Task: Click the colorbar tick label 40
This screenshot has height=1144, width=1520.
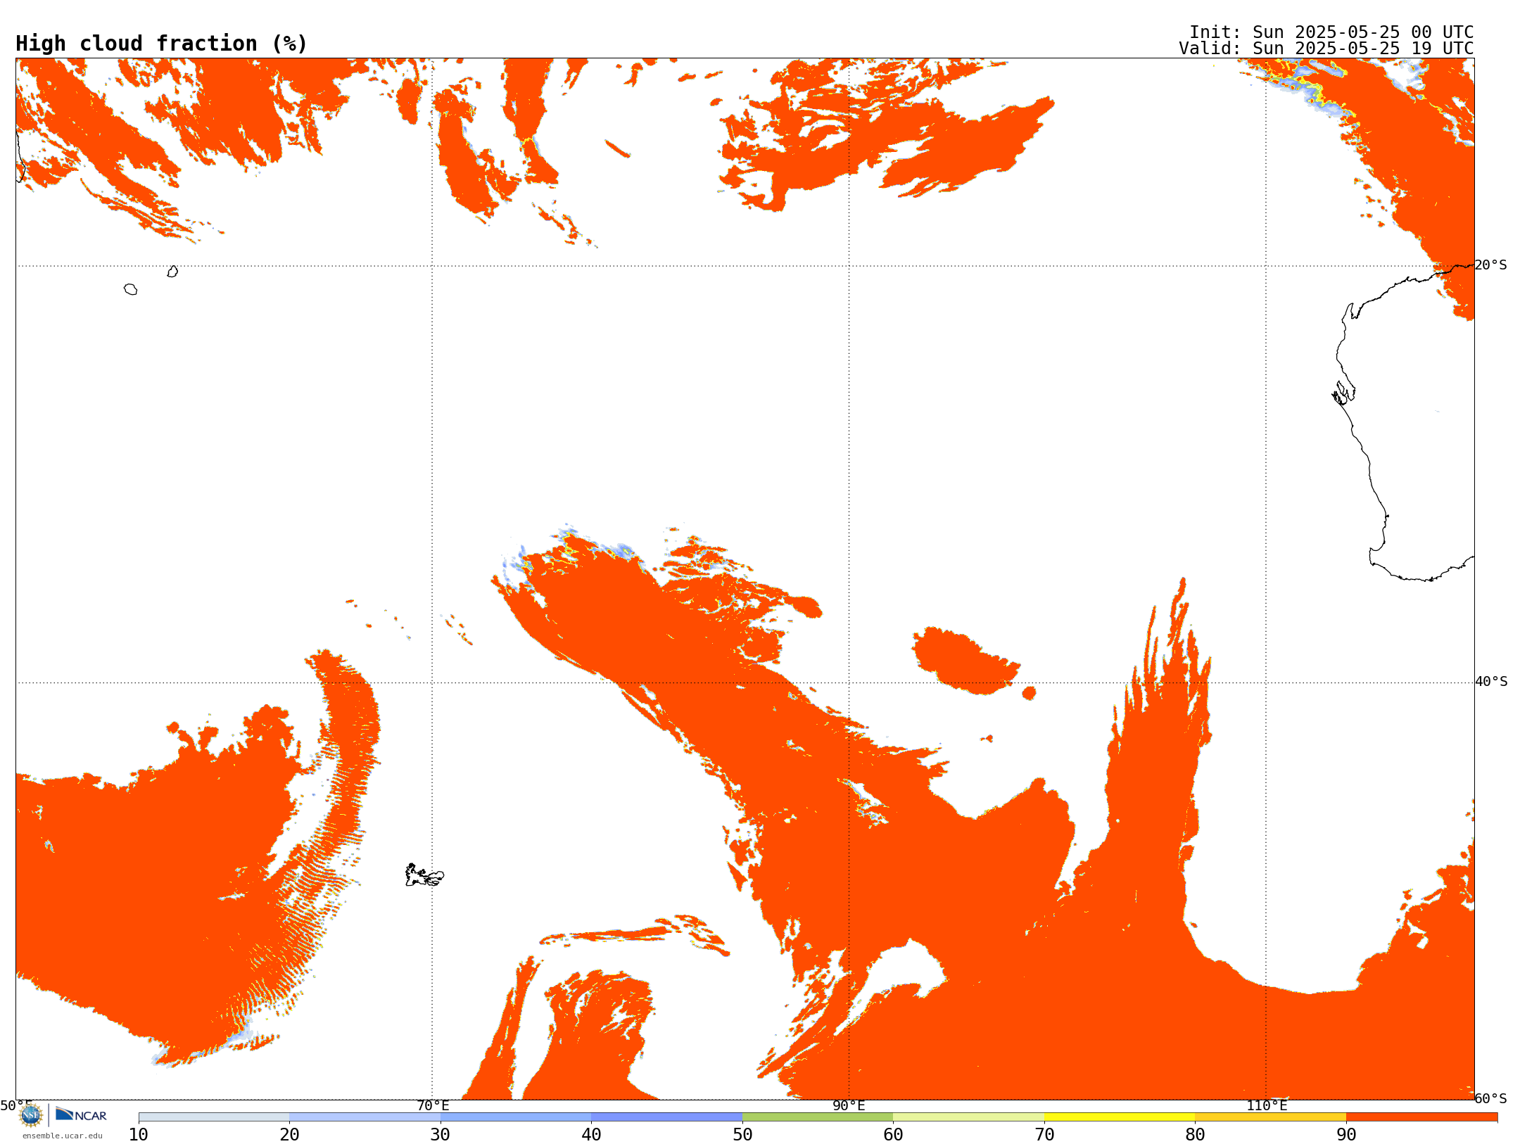Action: tap(591, 1135)
